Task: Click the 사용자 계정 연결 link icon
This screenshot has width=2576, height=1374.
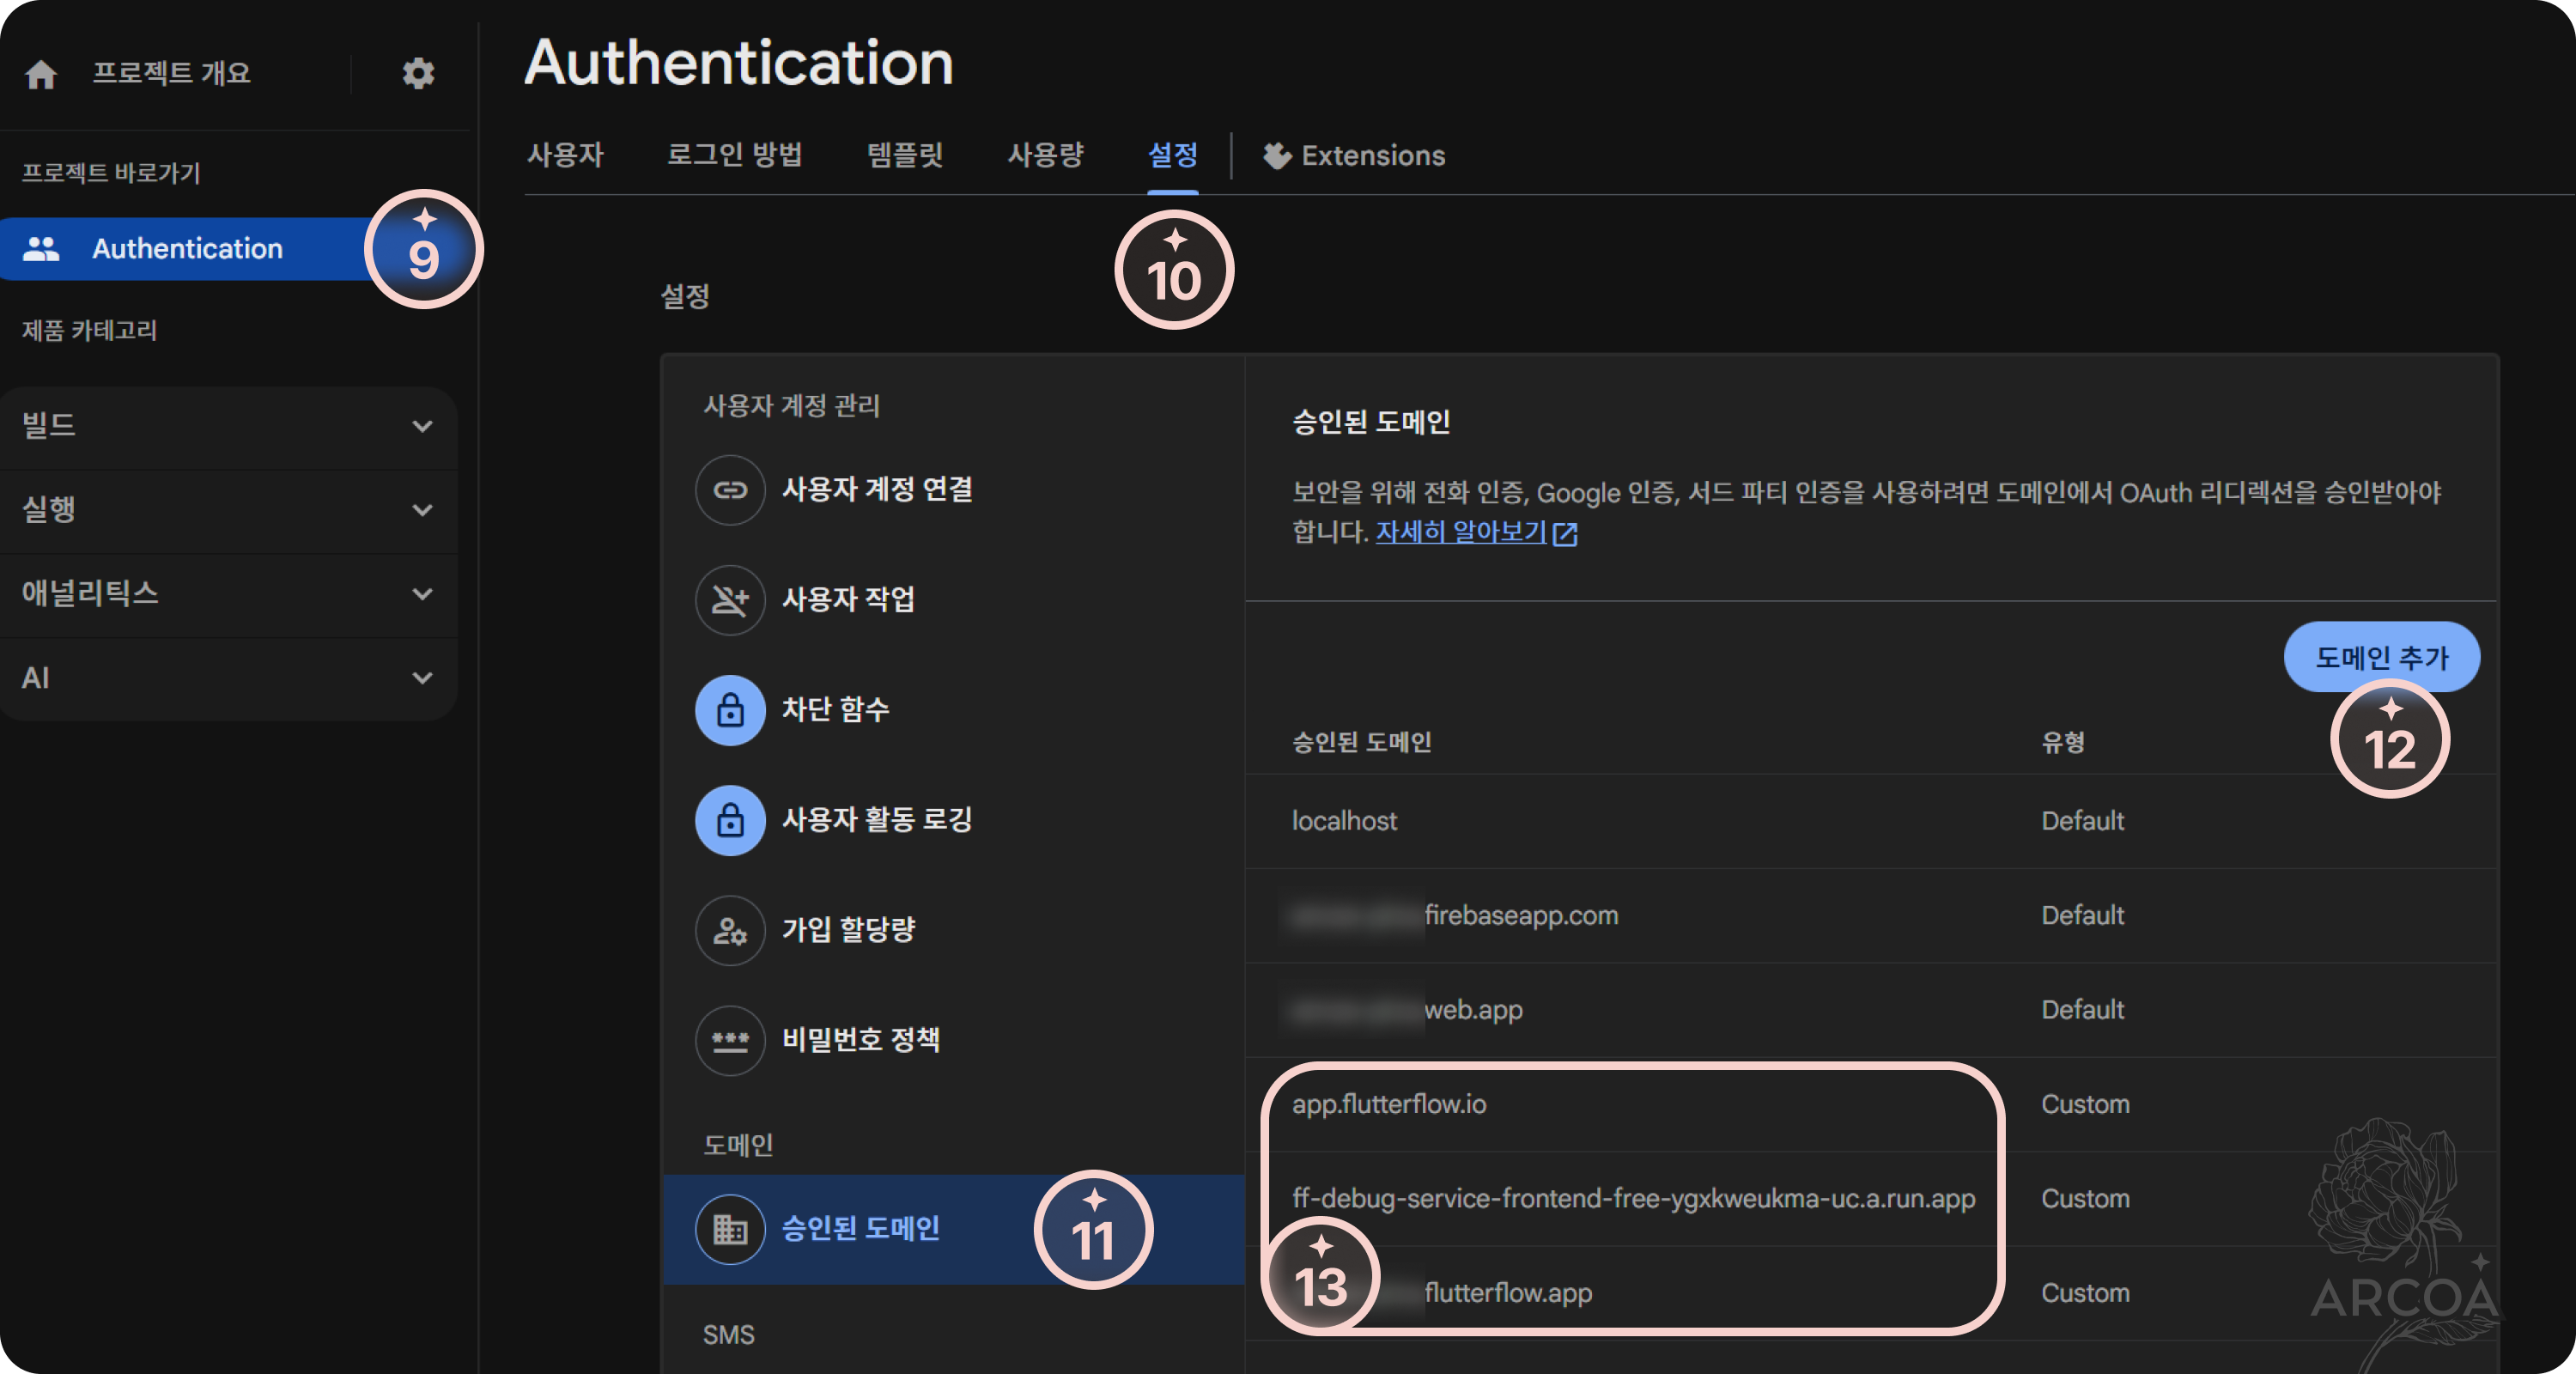Action: point(730,490)
